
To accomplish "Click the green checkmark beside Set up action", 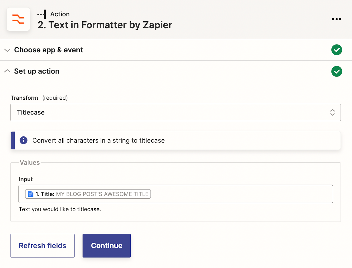I will tap(336, 71).
